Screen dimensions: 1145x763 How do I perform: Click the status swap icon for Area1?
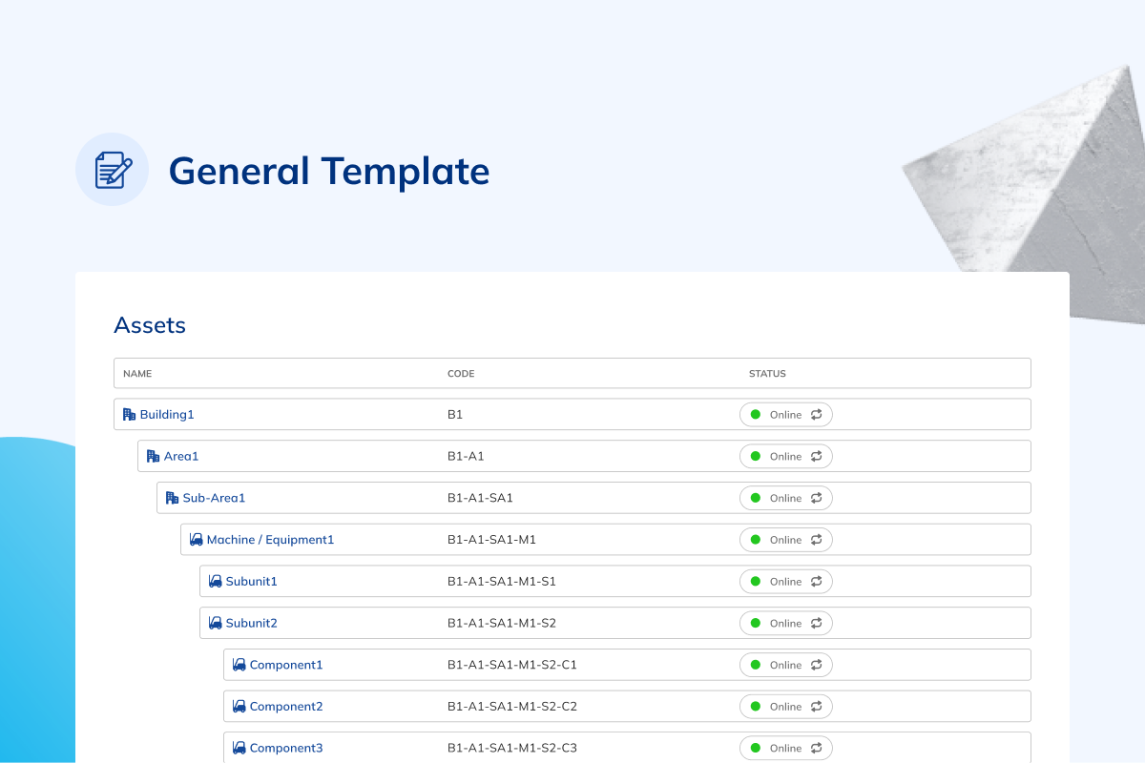pyautogui.click(x=816, y=456)
